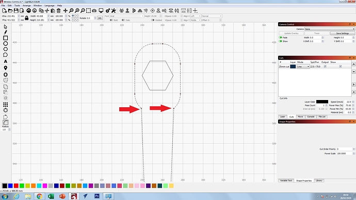Pick the red color swatch in palette
Viewport: 356px width, 200px height.
coord(16,186)
